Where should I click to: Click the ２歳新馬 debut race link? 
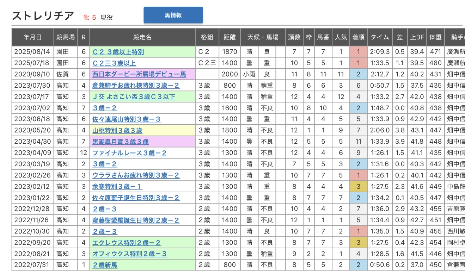[x=105, y=265]
